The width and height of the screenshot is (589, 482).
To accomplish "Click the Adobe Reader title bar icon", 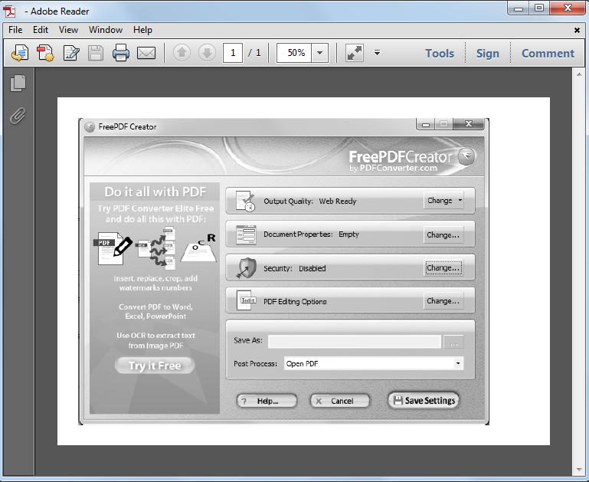I will click(10, 11).
